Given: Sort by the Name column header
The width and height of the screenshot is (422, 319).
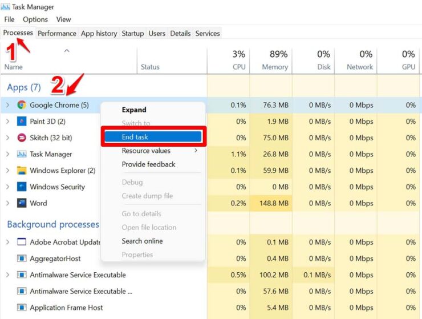Looking at the screenshot, I should (x=14, y=67).
